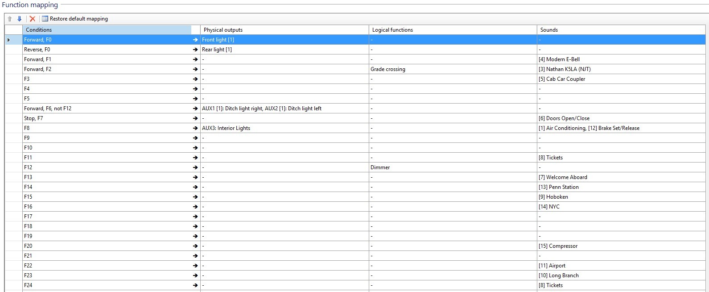Open the Dimmer logical function cell
The height and width of the screenshot is (292, 709).
[453, 167]
